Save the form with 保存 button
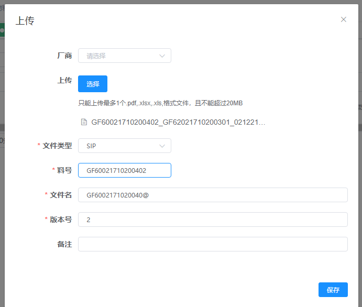This screenshot has width=362, height=307. (x=333, y=290)
